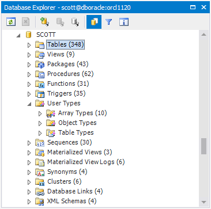Expand the Array Types (10) node
Viewport: 211px width, 209px height.
tap(40, 113)
